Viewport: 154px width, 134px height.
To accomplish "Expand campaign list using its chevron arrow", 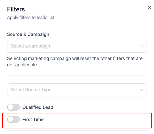I will [x=141, y=46].
